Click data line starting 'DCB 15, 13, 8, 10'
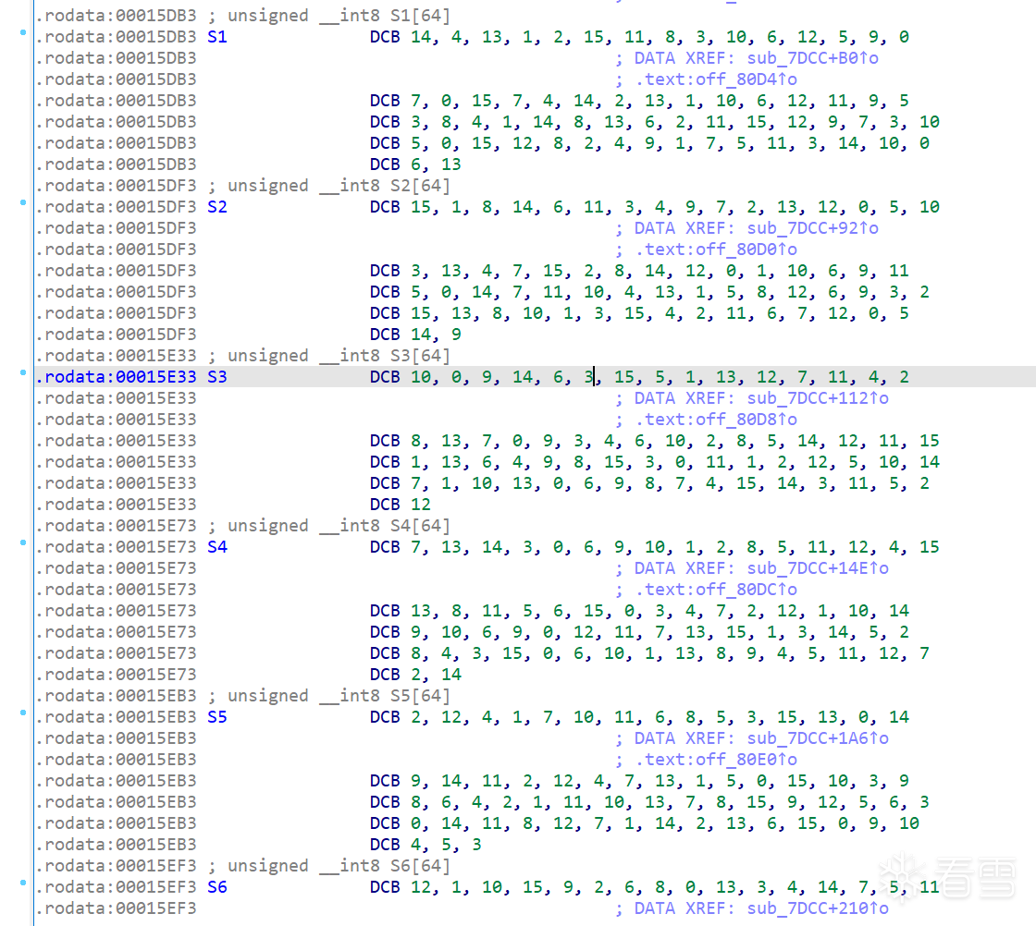 coord(639,313)
